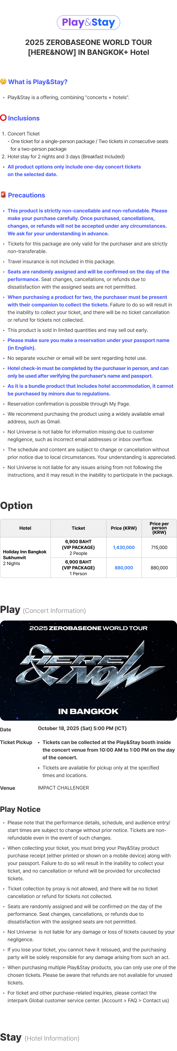Click the IMPACT CHALLENGER venue text
The image size is (177, 1051).
[63, 788]
